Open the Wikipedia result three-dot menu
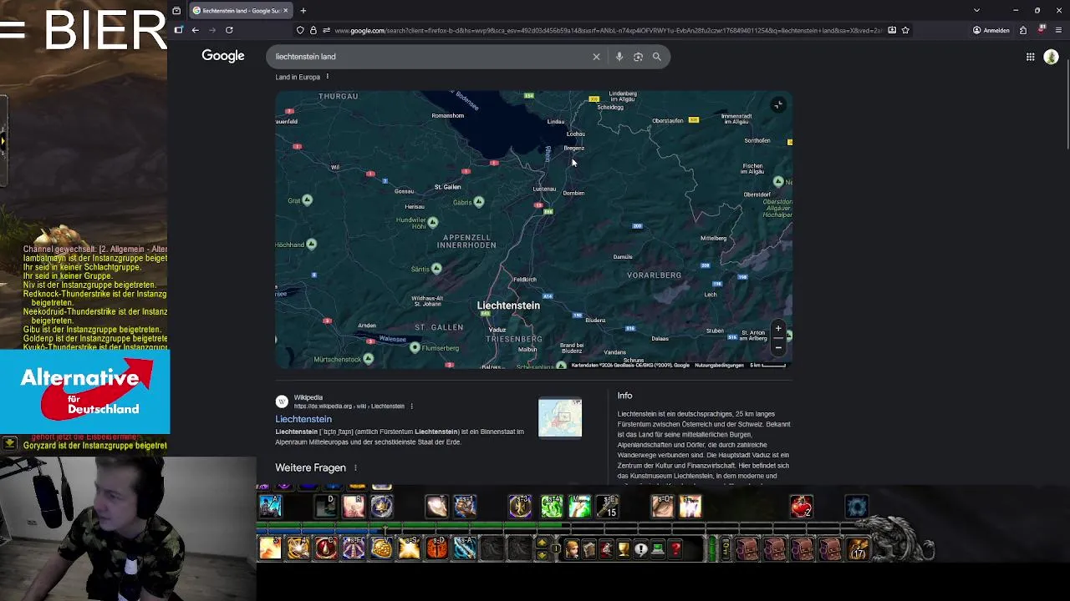1070x601 pixels. 411,407
